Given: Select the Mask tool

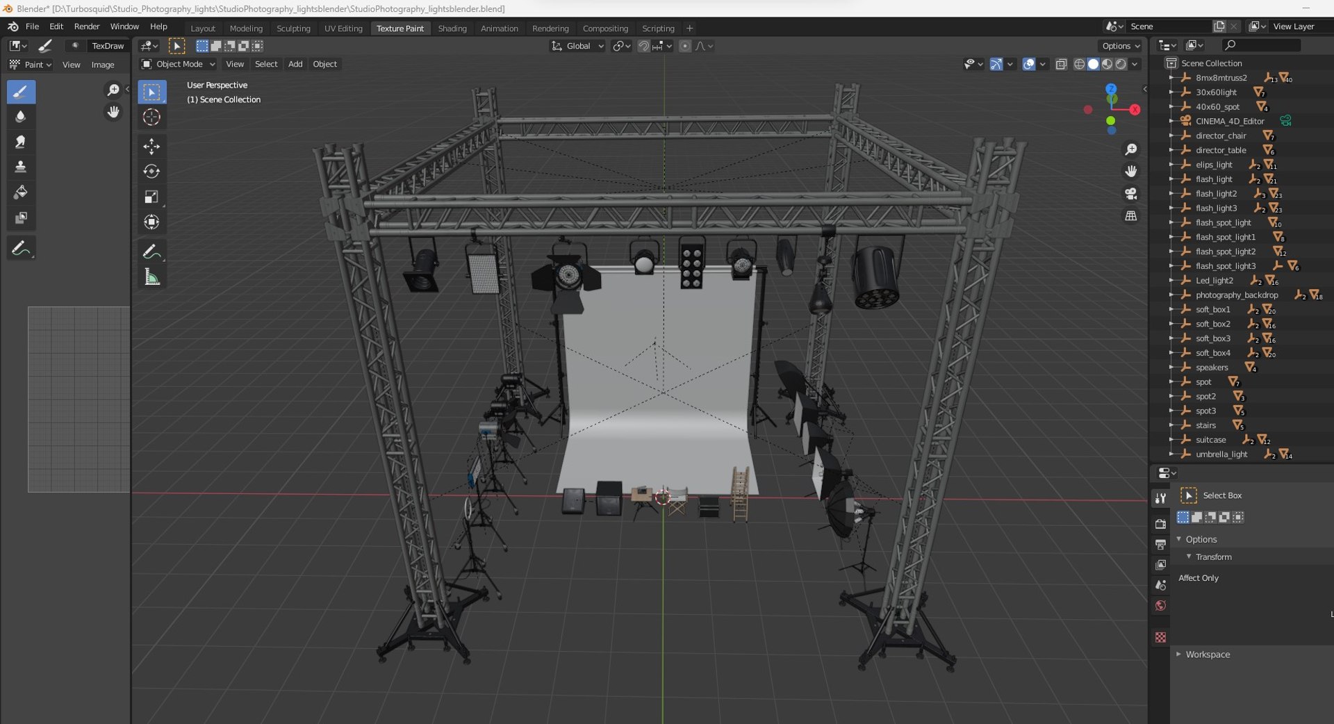Looking at the screenshot, I should tap(21, 218).
